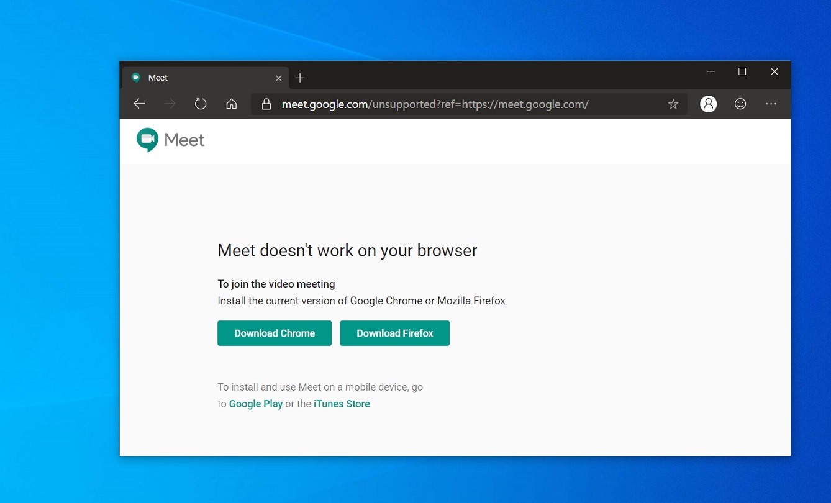The image size is (831, 503).
Task: Maximize the browser window
Action: tap(742, 71)
